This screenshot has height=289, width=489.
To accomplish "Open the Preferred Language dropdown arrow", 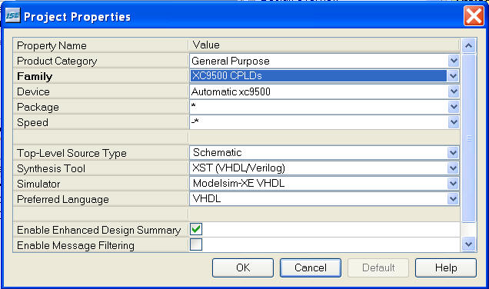I will pyautogui.click(x=453, y=199).
